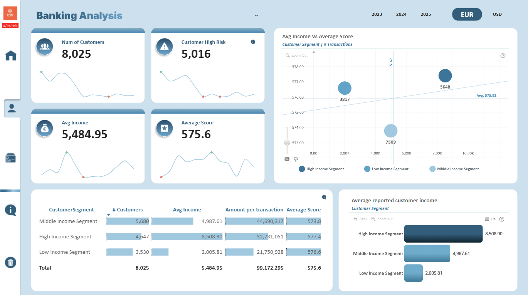Toggle High Income Segment legend item
Image resolution: width=528 pixels, height=295 pixels.
(321, 169)
